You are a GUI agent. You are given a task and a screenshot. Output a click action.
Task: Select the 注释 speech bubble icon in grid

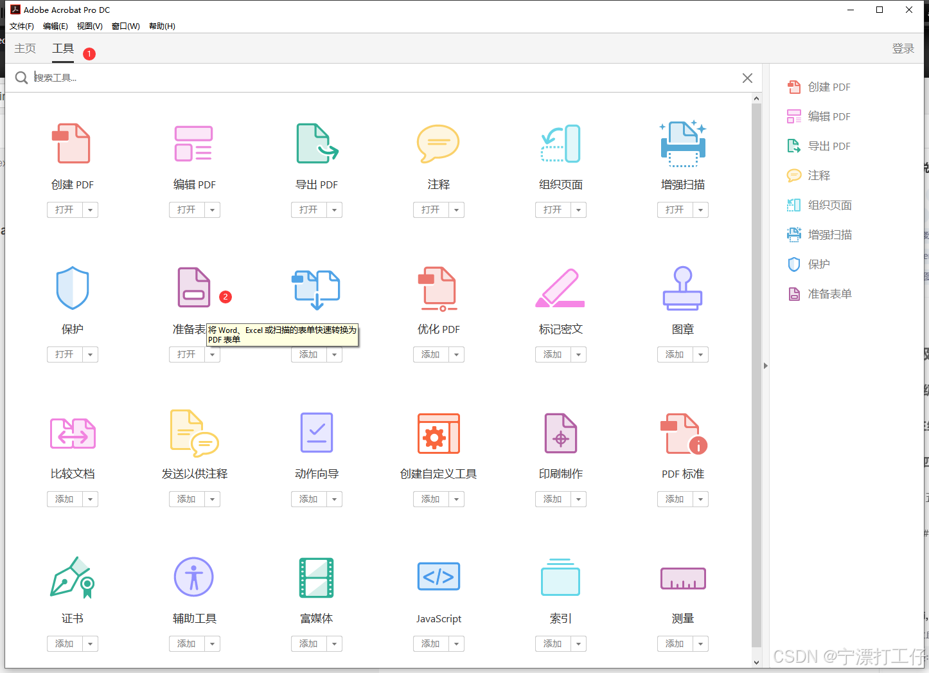[x=438, y=143]
